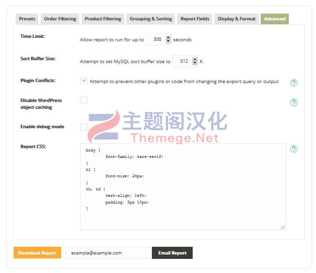The image size is (316, 273).
Task: Tick the Enable debug mode checkbox
Action: point(83,127)
